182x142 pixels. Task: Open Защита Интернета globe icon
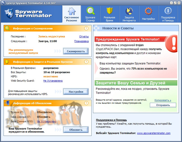[129, 11]
